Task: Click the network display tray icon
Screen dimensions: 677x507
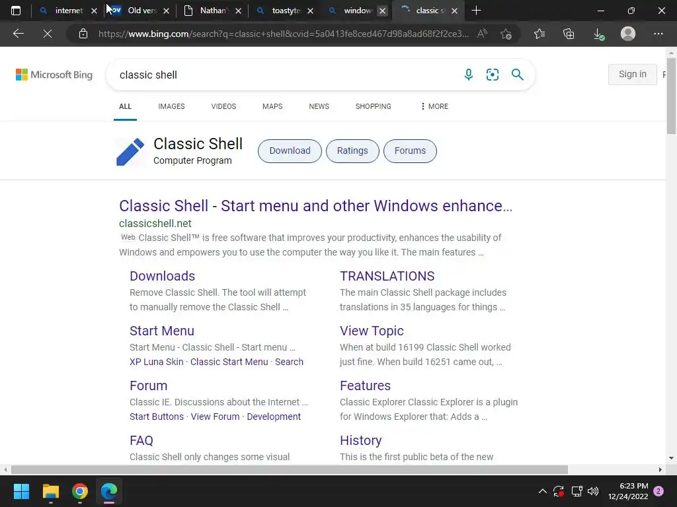Action: coord(577,491)
